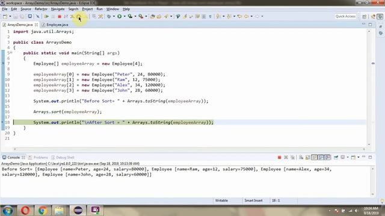Toggle console Word Wrap icon
Image resolution: width=385 pixels, height=216 pixels.
coord(314,157)
